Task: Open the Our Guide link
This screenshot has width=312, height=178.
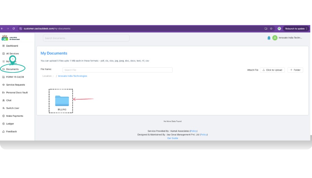Action: coord(172,138)
